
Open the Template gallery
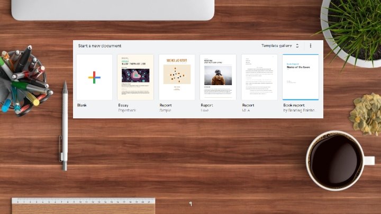(x=277, y=45)
